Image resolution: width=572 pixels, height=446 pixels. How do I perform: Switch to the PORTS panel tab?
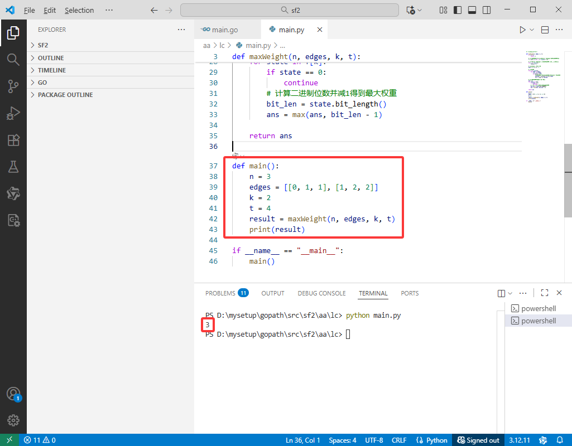[410, 293]
